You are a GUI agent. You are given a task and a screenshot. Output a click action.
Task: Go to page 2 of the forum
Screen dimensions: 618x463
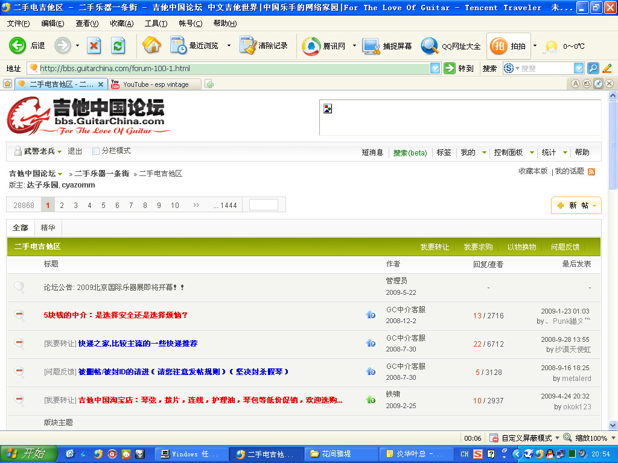click(x=62, y=206)
